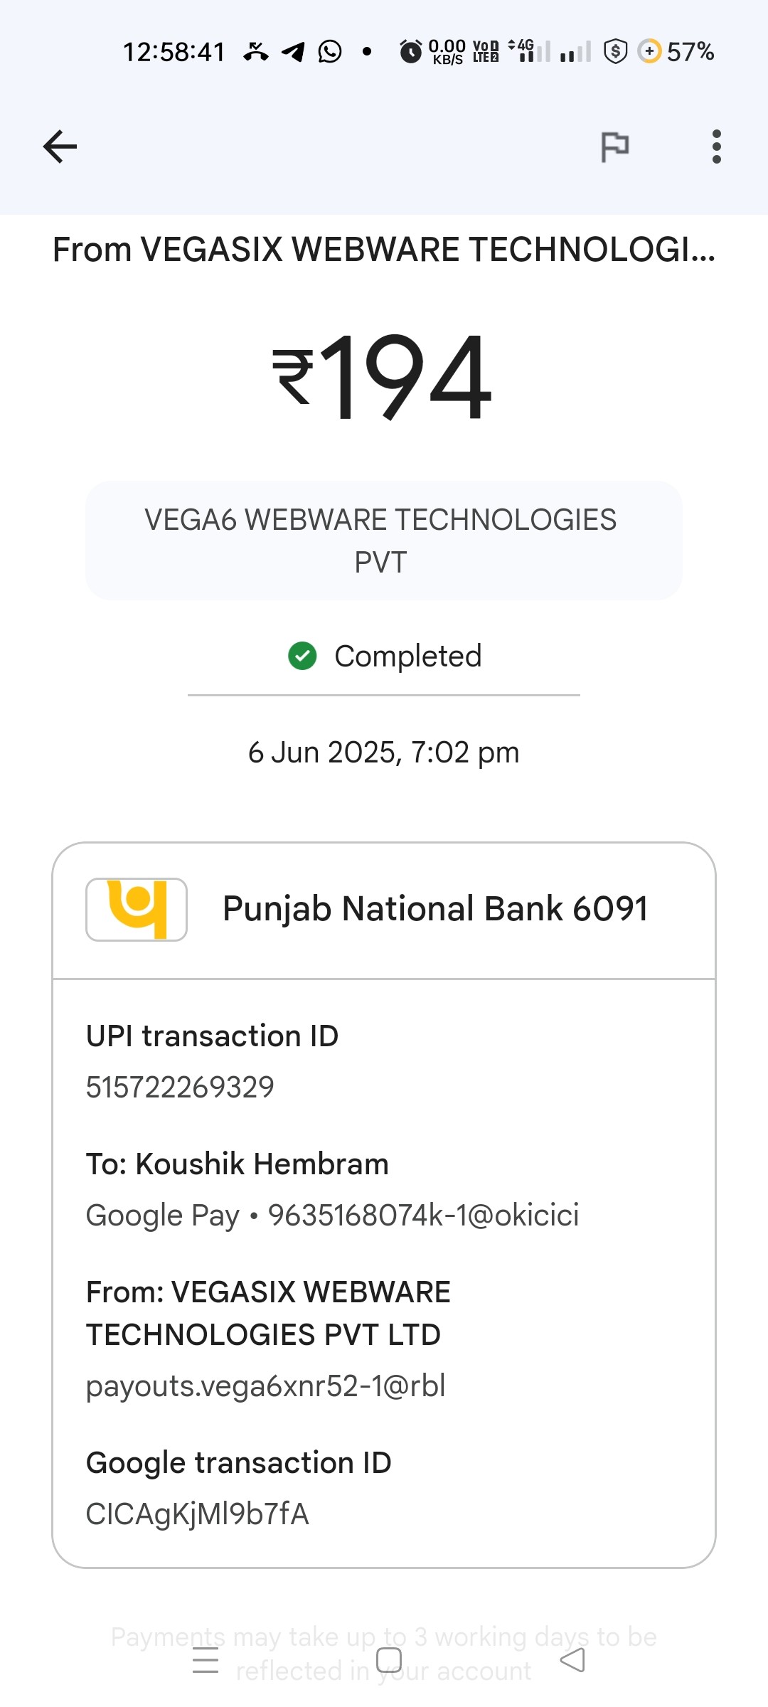This screenshot has width=768, height=1707.
Task: Tap the flag report icon
Action: [x=615, y=147]
